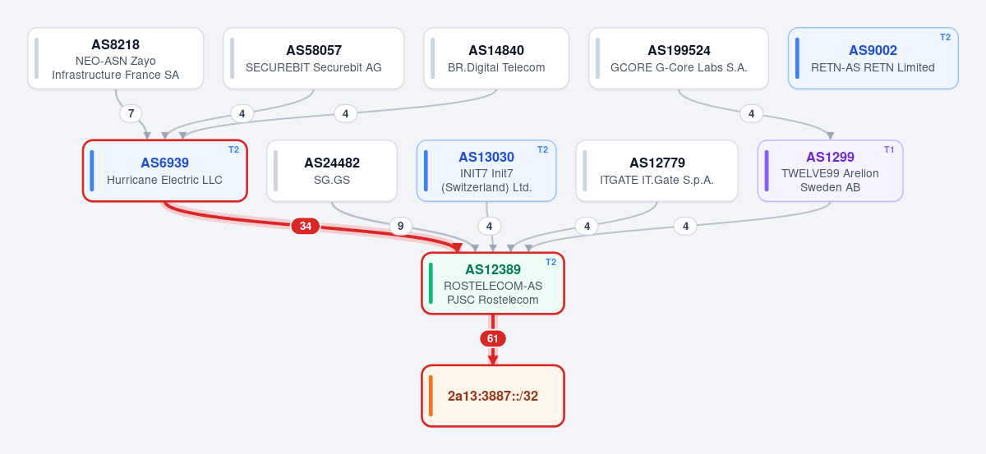Screen dimensions: 986x454
Task: Select the AS8218 NEO-ASN Zayo node
Action: point(116,58)
